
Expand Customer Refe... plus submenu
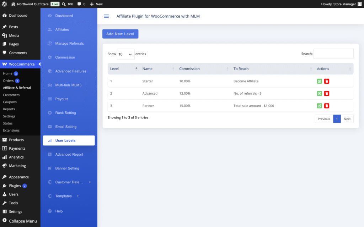[90, 182]
